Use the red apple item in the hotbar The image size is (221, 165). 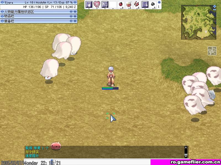(x=121, y=4)
